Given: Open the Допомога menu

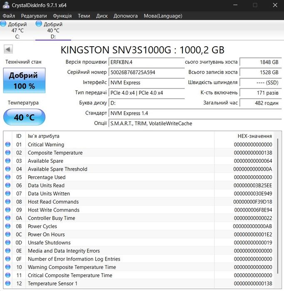Looking at the screenshot, I should tap(126, 16).
